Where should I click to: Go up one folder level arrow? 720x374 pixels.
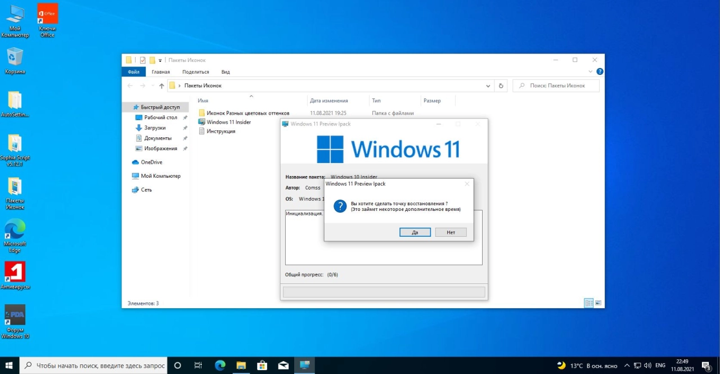pos(161,86)
